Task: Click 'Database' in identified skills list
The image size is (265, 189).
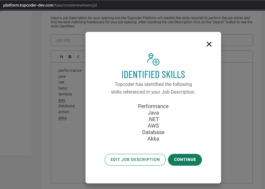Action: [x=153, y=132]
